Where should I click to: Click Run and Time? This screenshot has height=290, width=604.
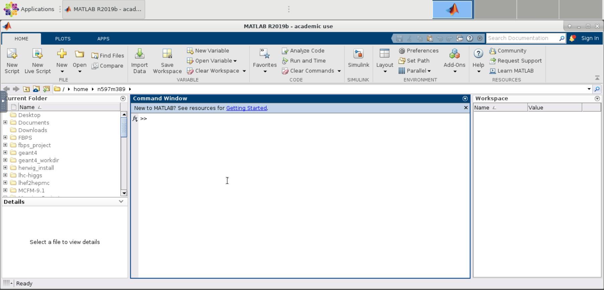pos(304,61)
